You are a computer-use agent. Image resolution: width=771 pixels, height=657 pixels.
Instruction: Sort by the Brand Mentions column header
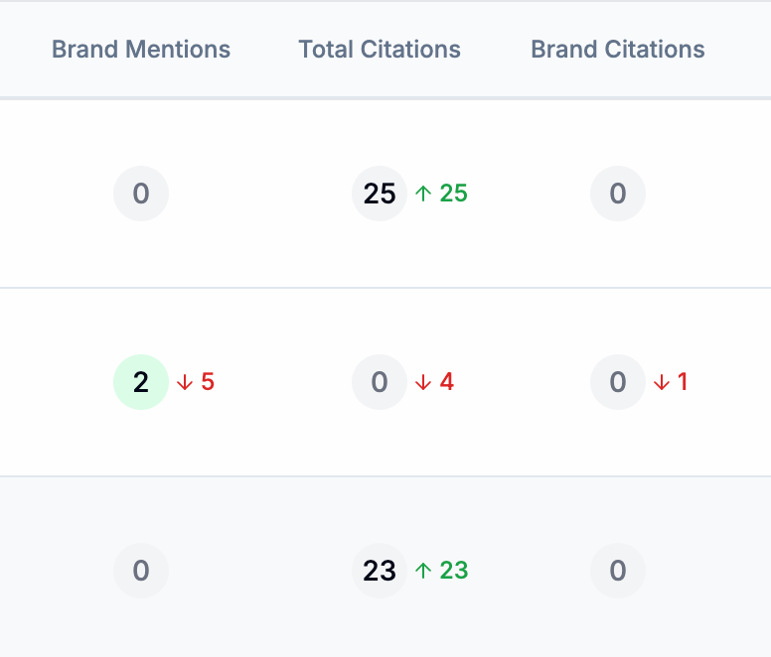[x=141, y=50]
